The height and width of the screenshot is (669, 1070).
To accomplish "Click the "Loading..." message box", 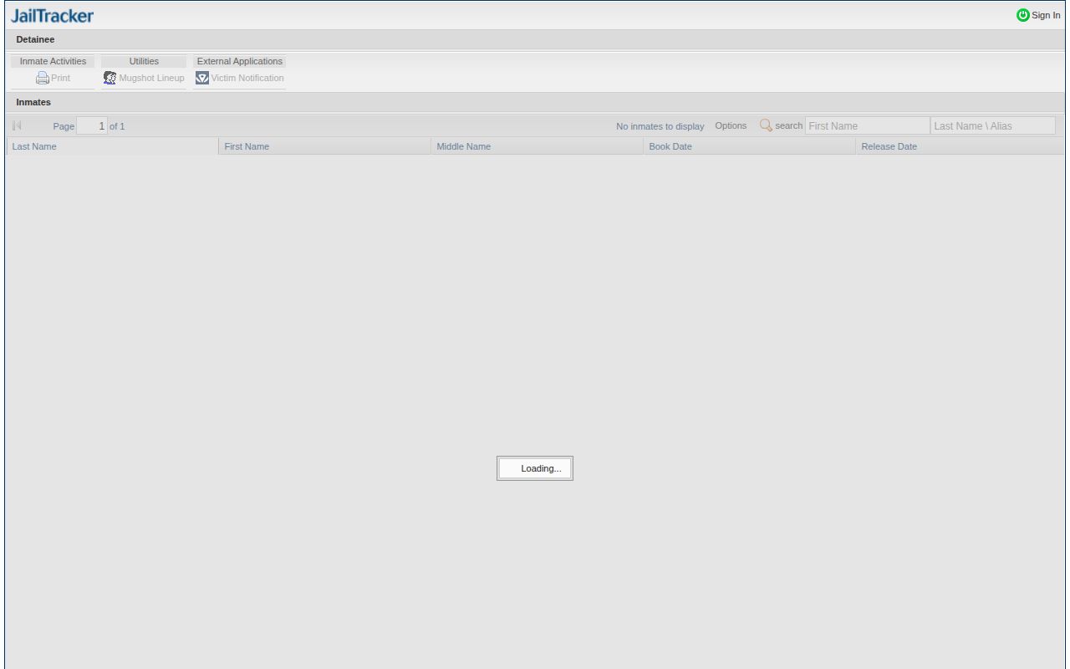I will click(x=535, y=468).
